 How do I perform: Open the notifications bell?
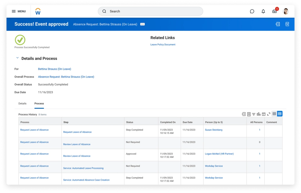click(263, 11)
